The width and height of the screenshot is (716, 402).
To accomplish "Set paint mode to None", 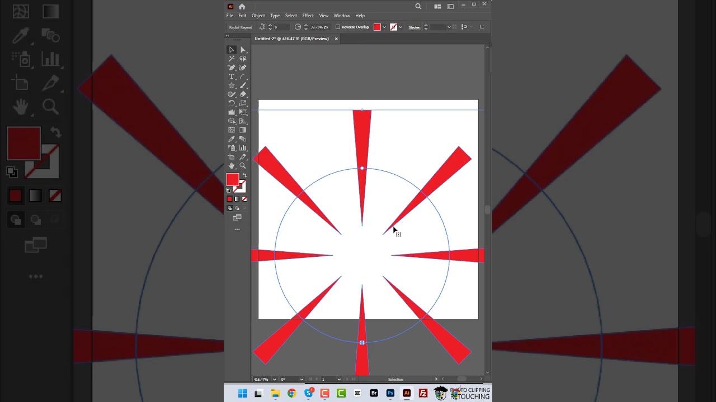I will point(244,199).
